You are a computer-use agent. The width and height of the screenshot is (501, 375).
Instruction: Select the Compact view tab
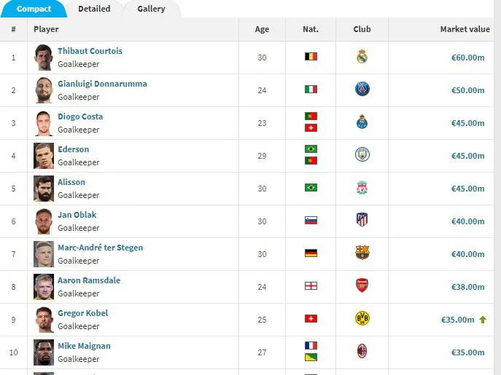[x=34, y=9]
